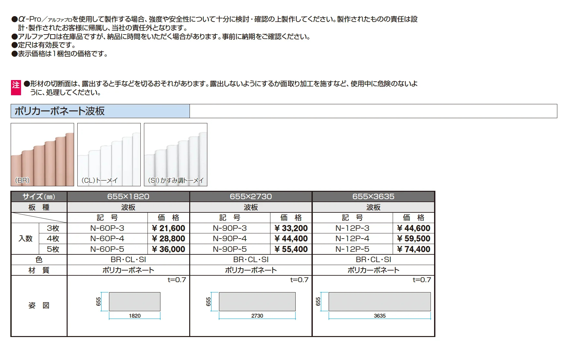Screen dimensions: 568x348
Task: Select product code N-12P-3
Action: coord(353,228)
